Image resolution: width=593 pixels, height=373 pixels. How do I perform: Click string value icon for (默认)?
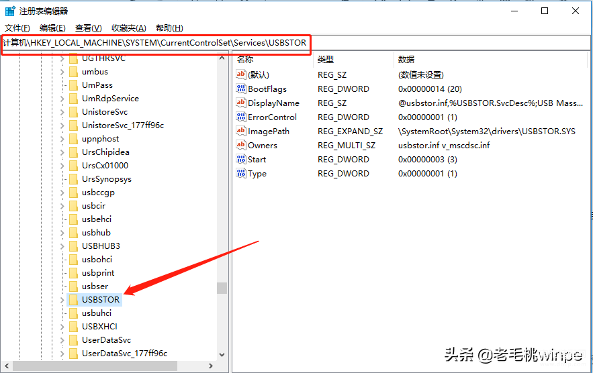241,74
